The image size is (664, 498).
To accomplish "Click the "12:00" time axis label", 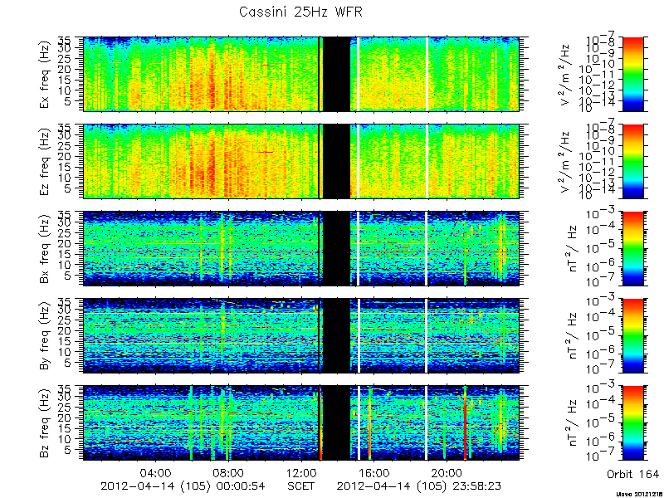I will pos(301,472).
